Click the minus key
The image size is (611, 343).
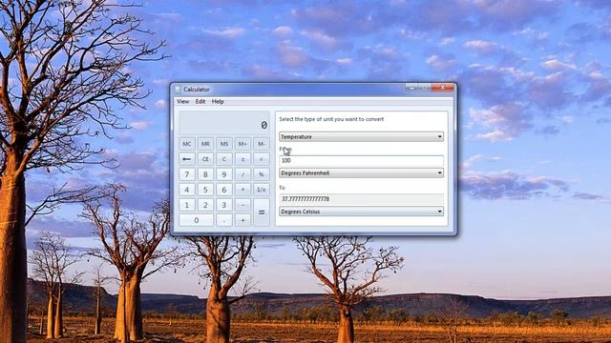[242, 205]
